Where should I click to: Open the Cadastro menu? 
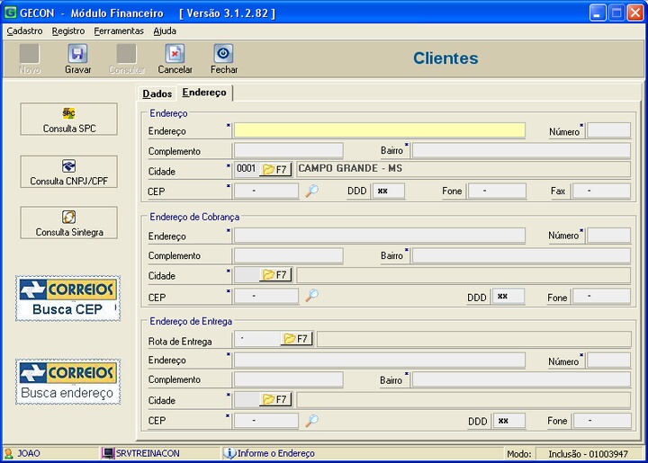tap(24, 31)
